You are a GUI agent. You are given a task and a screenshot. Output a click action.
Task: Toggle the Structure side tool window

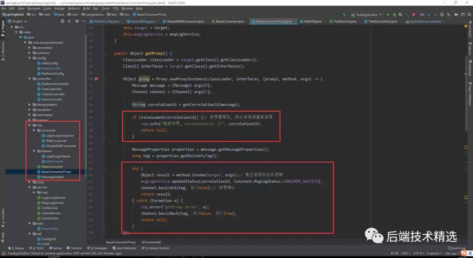3,50
